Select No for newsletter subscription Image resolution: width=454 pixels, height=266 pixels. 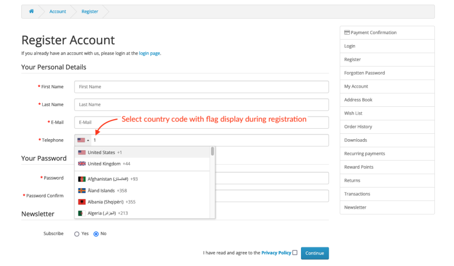pos(96,234)
